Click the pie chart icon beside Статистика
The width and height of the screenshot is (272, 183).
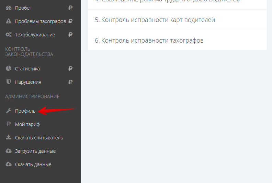click(x=9, y=68)
